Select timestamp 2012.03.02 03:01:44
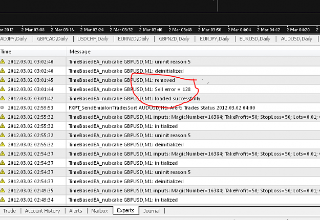 (x=31, y=90)
